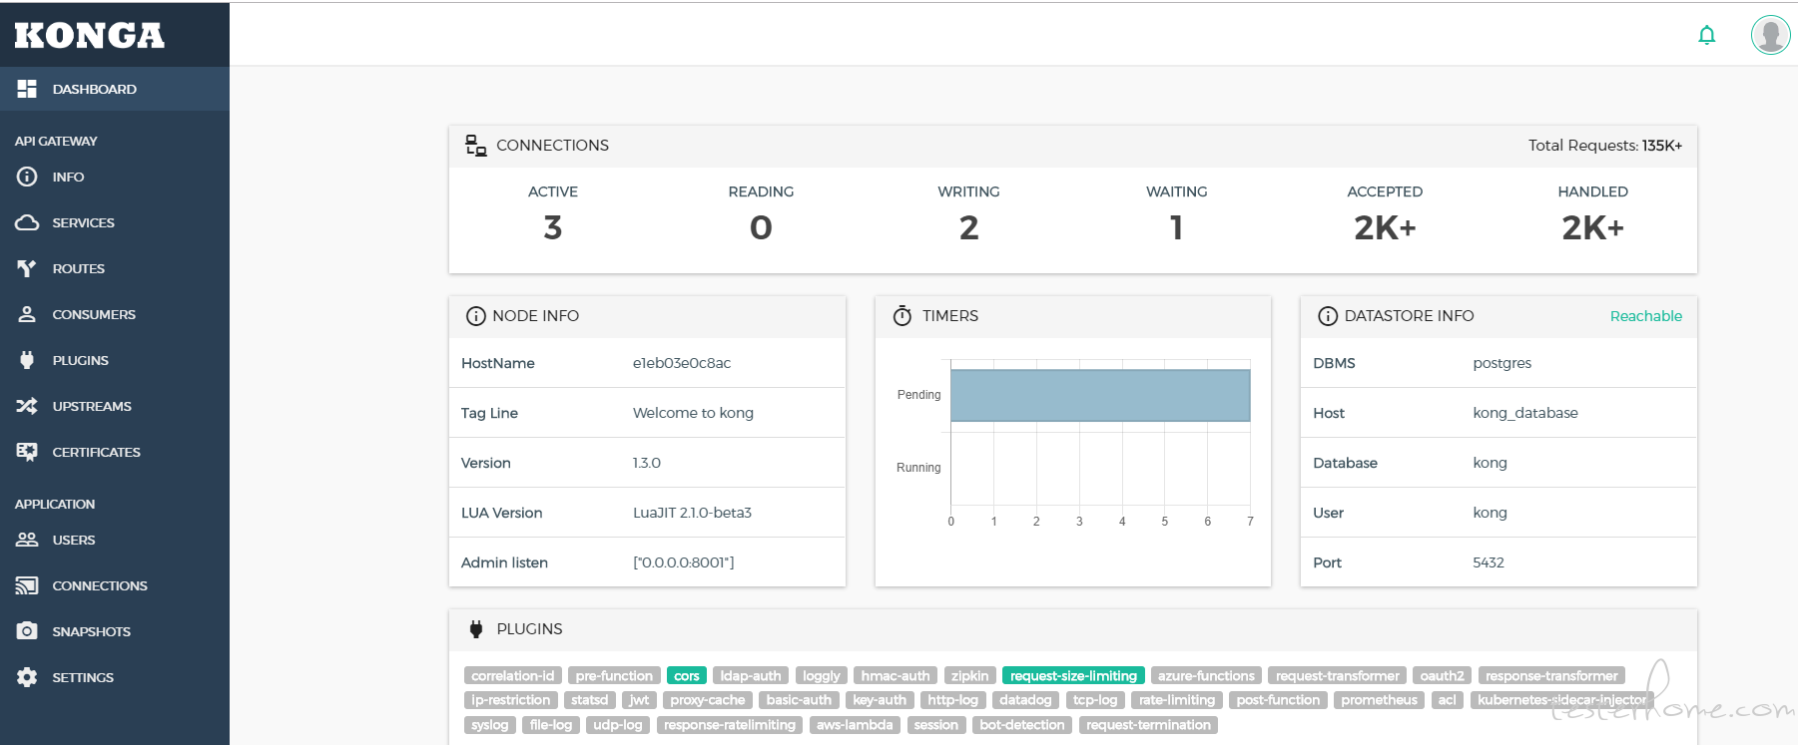The height and width of the screenshot is (745, 1798).
Task: Click the Info circle icon in sidebar
Action: (x=27, y=177)
